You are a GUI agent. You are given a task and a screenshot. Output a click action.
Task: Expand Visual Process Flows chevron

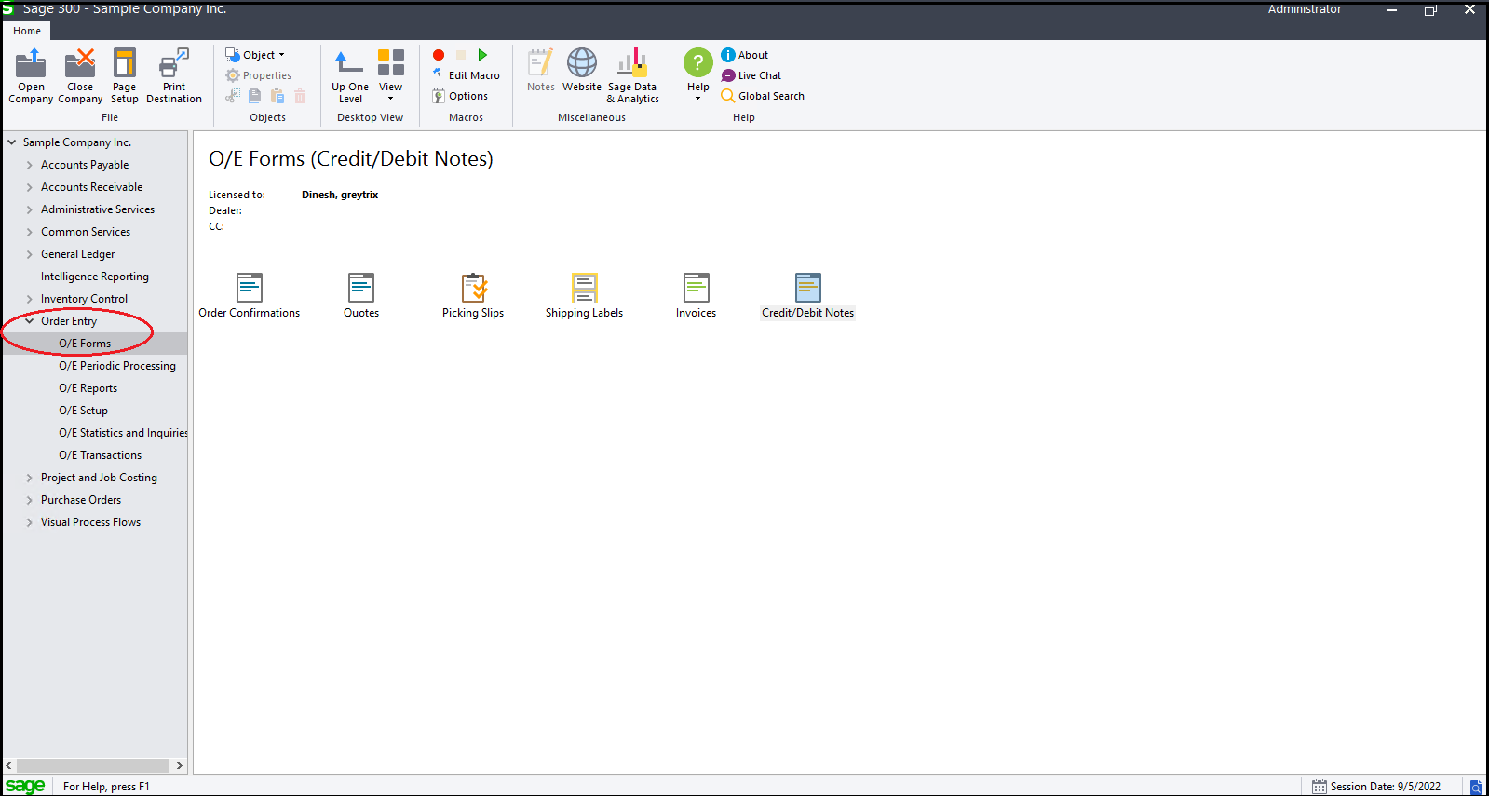[30, 522]
